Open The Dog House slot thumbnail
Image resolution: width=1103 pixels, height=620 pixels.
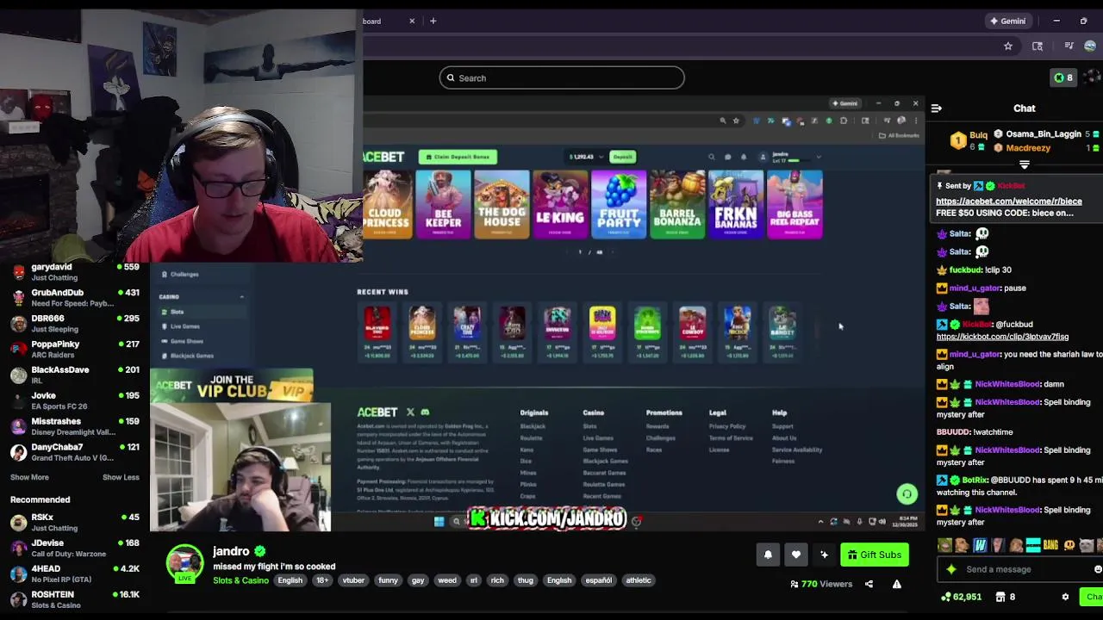click(x=502, y=204)
